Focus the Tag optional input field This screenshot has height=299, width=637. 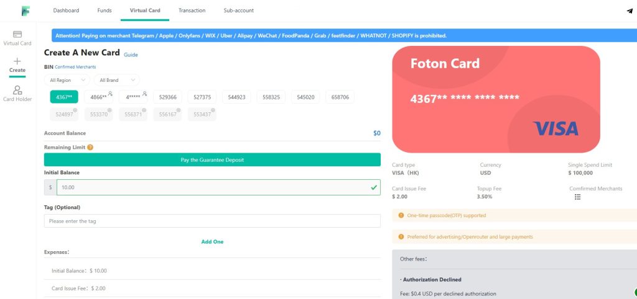[x=212, y=221]
